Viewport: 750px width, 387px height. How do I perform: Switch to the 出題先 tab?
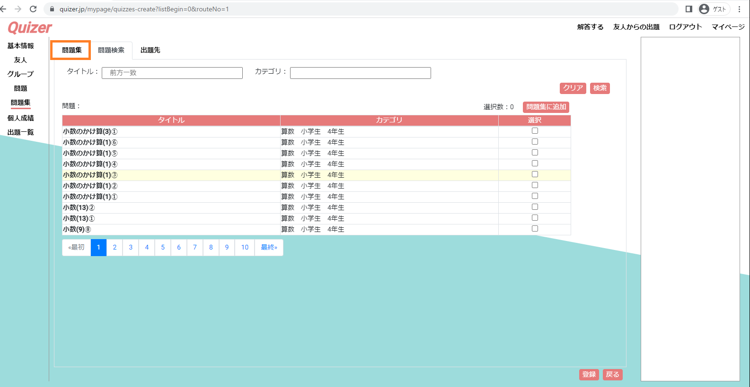[x=150, y=50]
